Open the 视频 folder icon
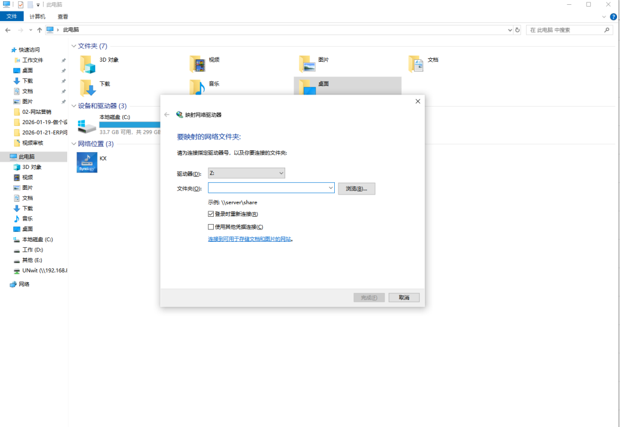Screen dimensions: 620x427 (197, 64)
